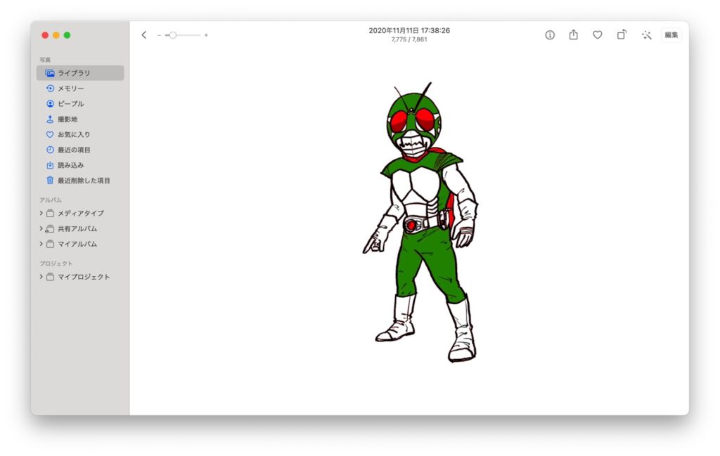Viewport: 720px width, 456px height.
Task: Expand the マイアルバム group
Action: (x=41, y=244)
